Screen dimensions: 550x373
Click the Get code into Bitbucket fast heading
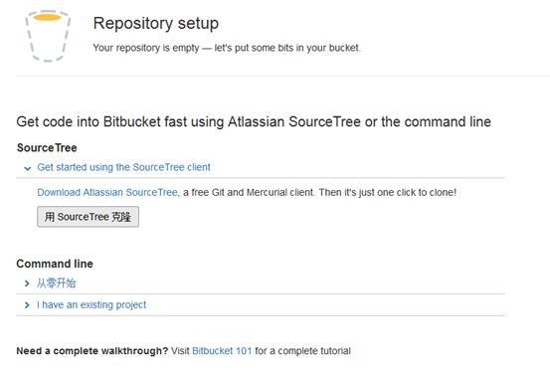[x=254, y=121]
